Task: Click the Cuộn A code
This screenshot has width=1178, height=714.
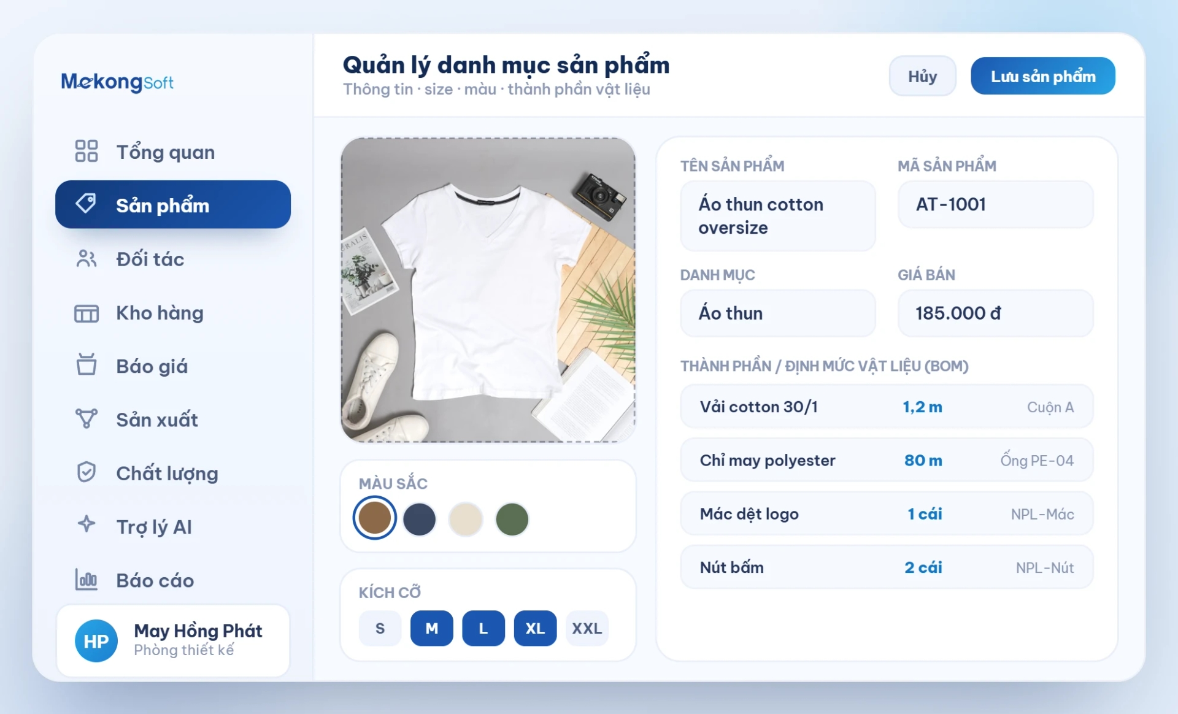Action: pos(1050,407)
